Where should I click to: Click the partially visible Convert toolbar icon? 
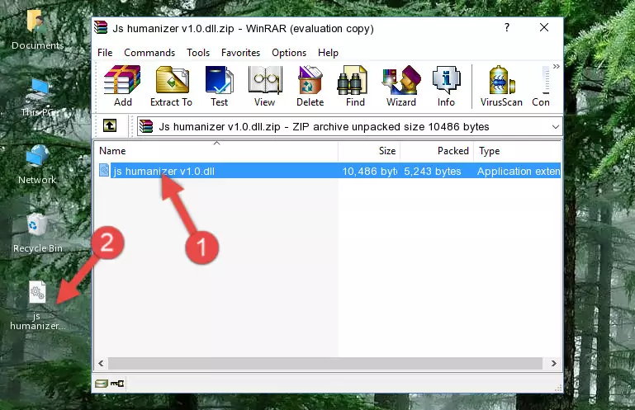542,86
